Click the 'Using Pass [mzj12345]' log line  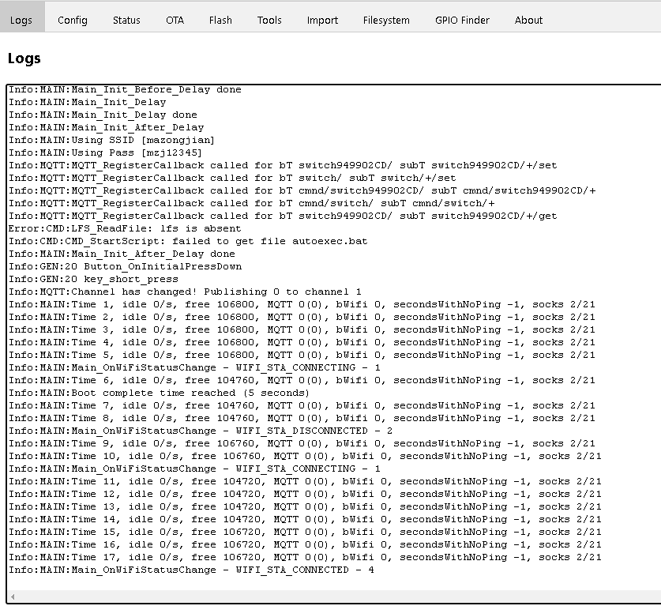click(105, 152)
